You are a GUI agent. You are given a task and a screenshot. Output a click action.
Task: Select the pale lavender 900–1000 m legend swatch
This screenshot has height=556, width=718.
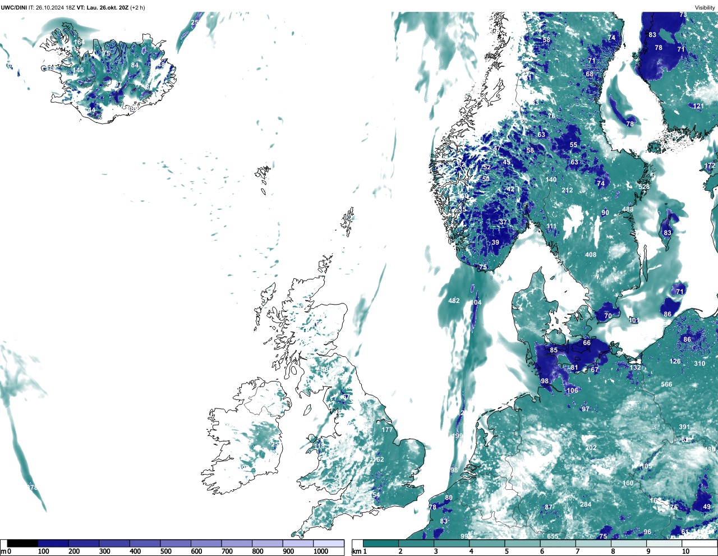pos(298,544)
